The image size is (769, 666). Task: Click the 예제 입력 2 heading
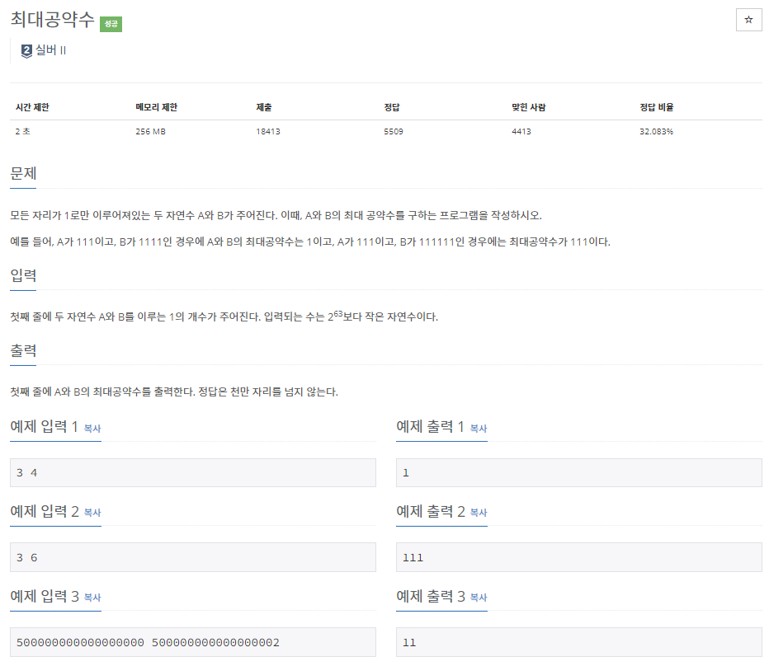(45, 511)
